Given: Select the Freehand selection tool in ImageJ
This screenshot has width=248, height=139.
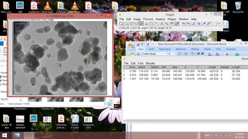Looking at the screenshot, I should tap(136, 24).
